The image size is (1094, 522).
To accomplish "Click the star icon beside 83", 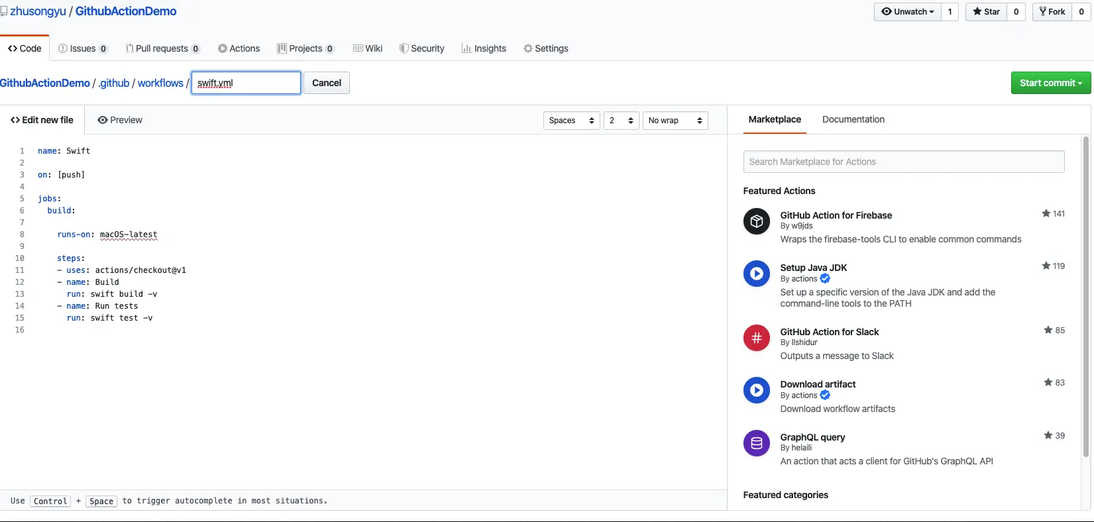I will tap(1048, 382).
